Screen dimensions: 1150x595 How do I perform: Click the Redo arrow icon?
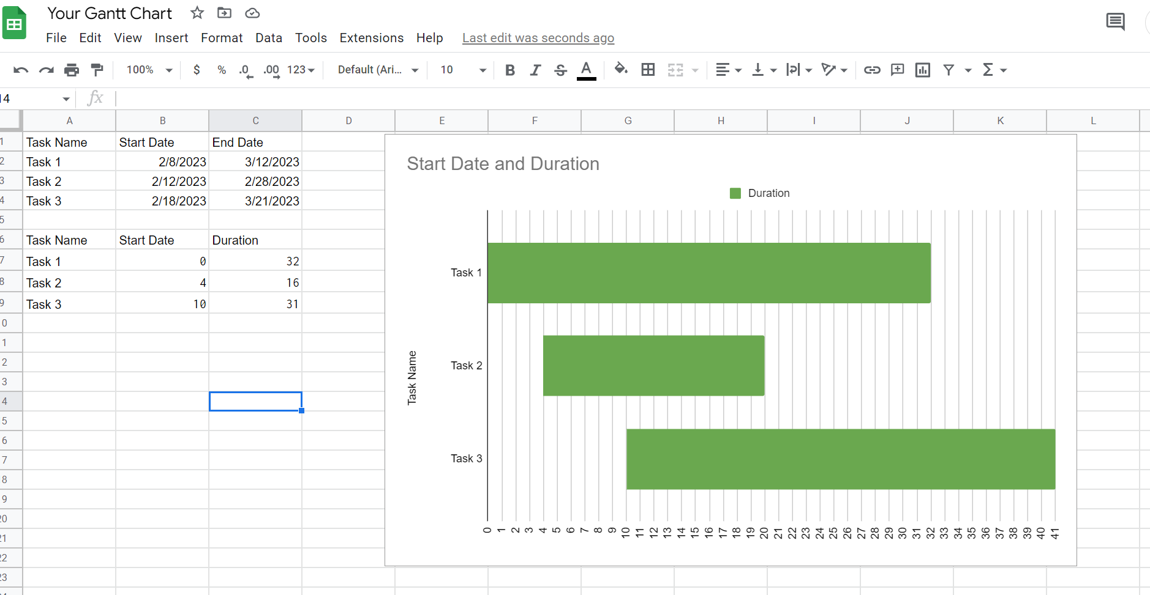tap(47, 70)
